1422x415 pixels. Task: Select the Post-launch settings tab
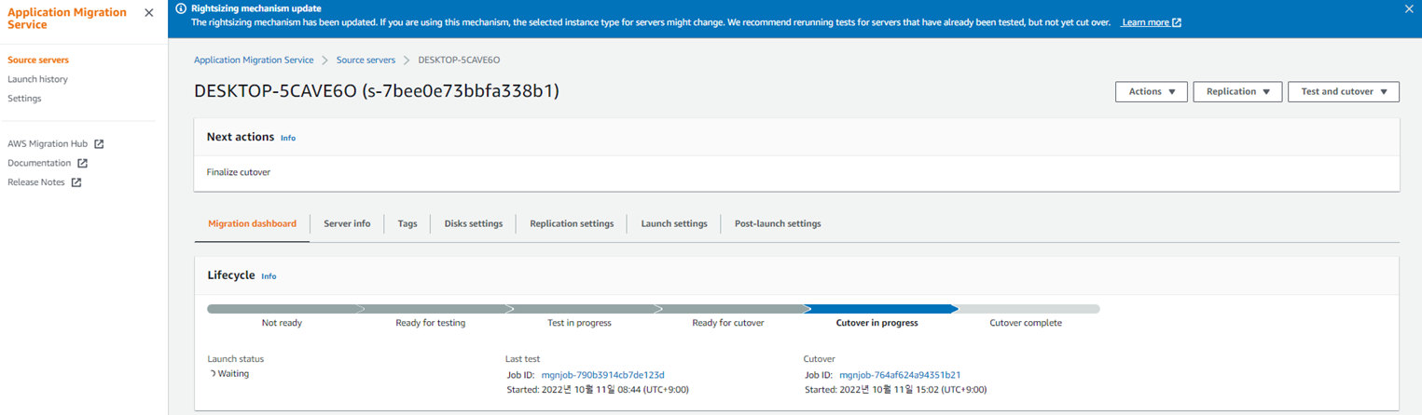coord(778,223)
